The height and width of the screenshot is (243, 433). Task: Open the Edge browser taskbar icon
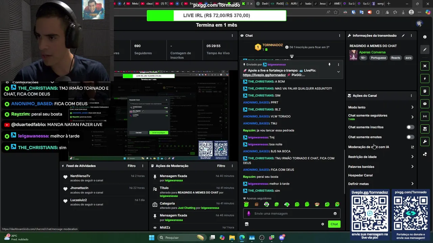242,238
